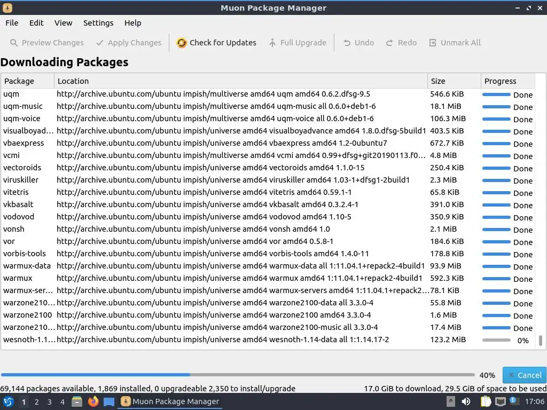
Task: Select the vodovod package row
Action: (x=268, y=217)
